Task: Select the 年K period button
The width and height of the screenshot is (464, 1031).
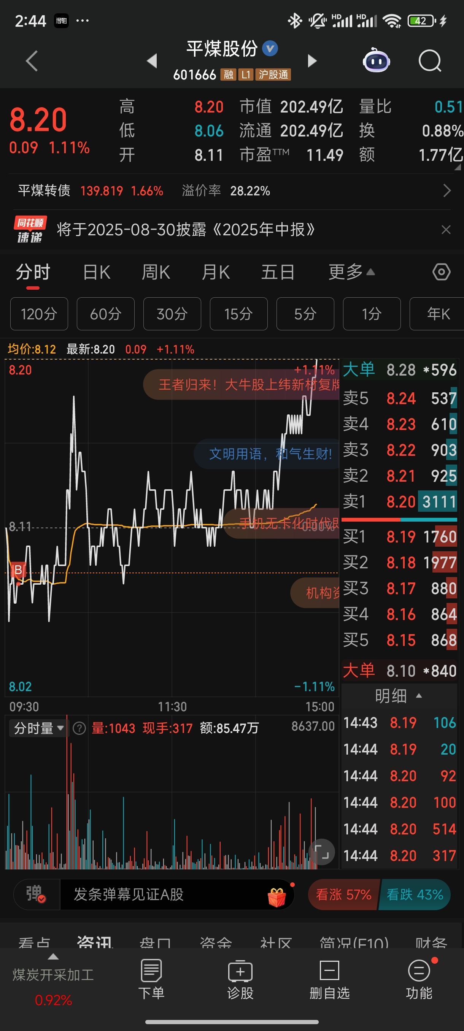Action: [x=437, y=314]
